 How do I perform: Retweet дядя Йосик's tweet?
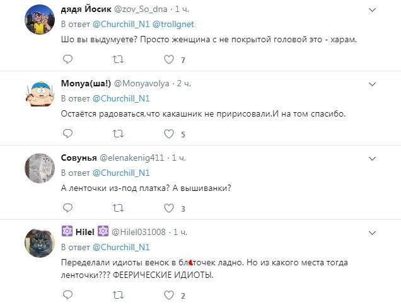(x=118, y=60)
